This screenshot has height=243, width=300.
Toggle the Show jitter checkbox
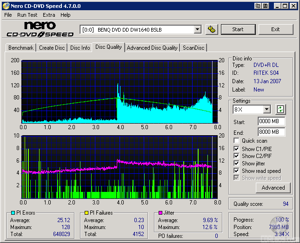pyautogui.click(x=237, y=164)
